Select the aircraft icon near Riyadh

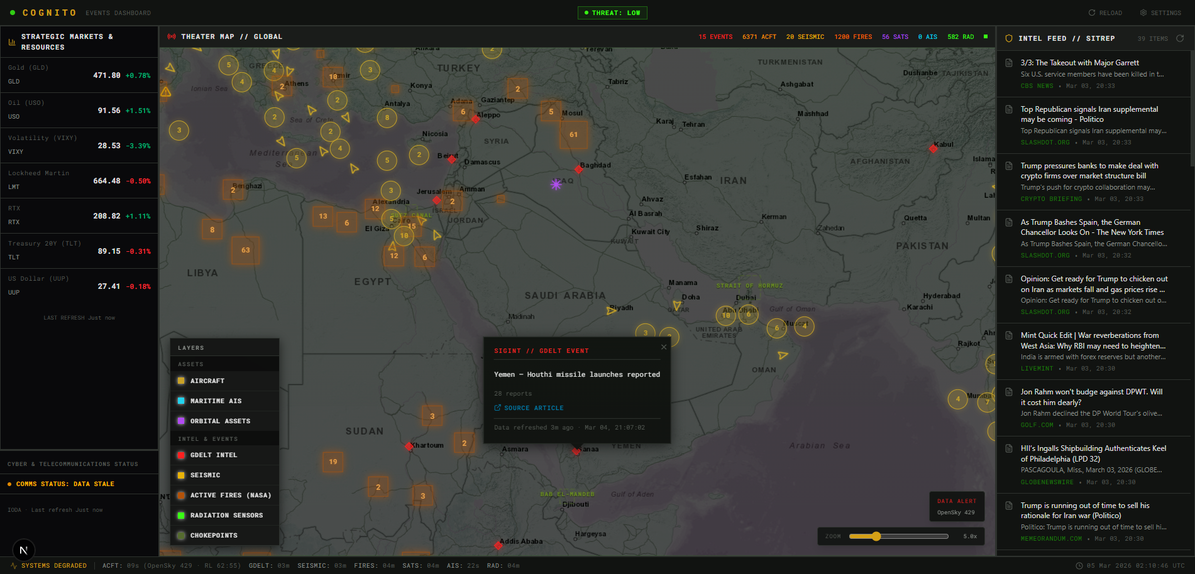611,310
